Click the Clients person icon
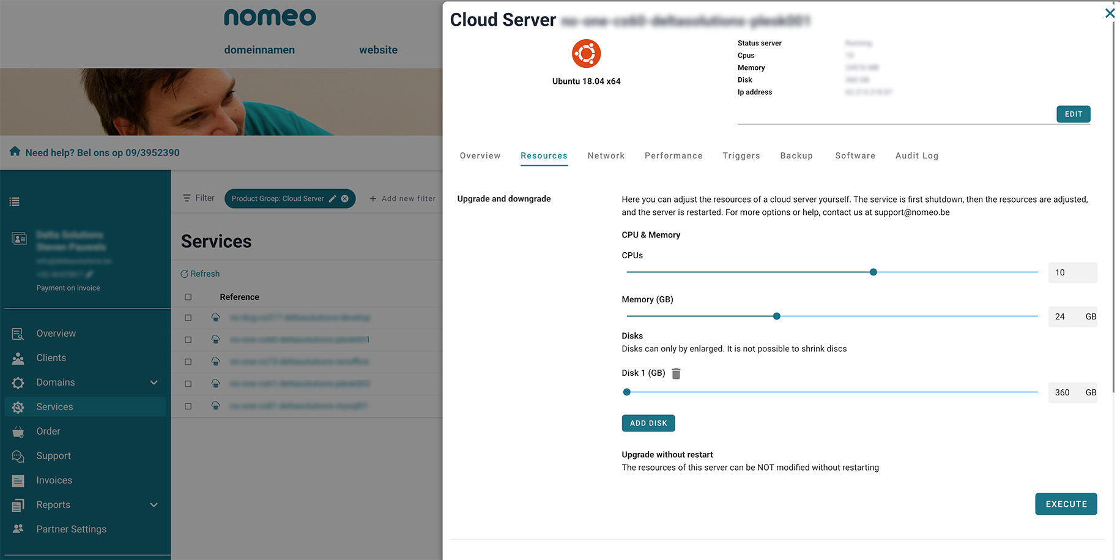This screenshot has width=1120, height=560. coord(18,358)
